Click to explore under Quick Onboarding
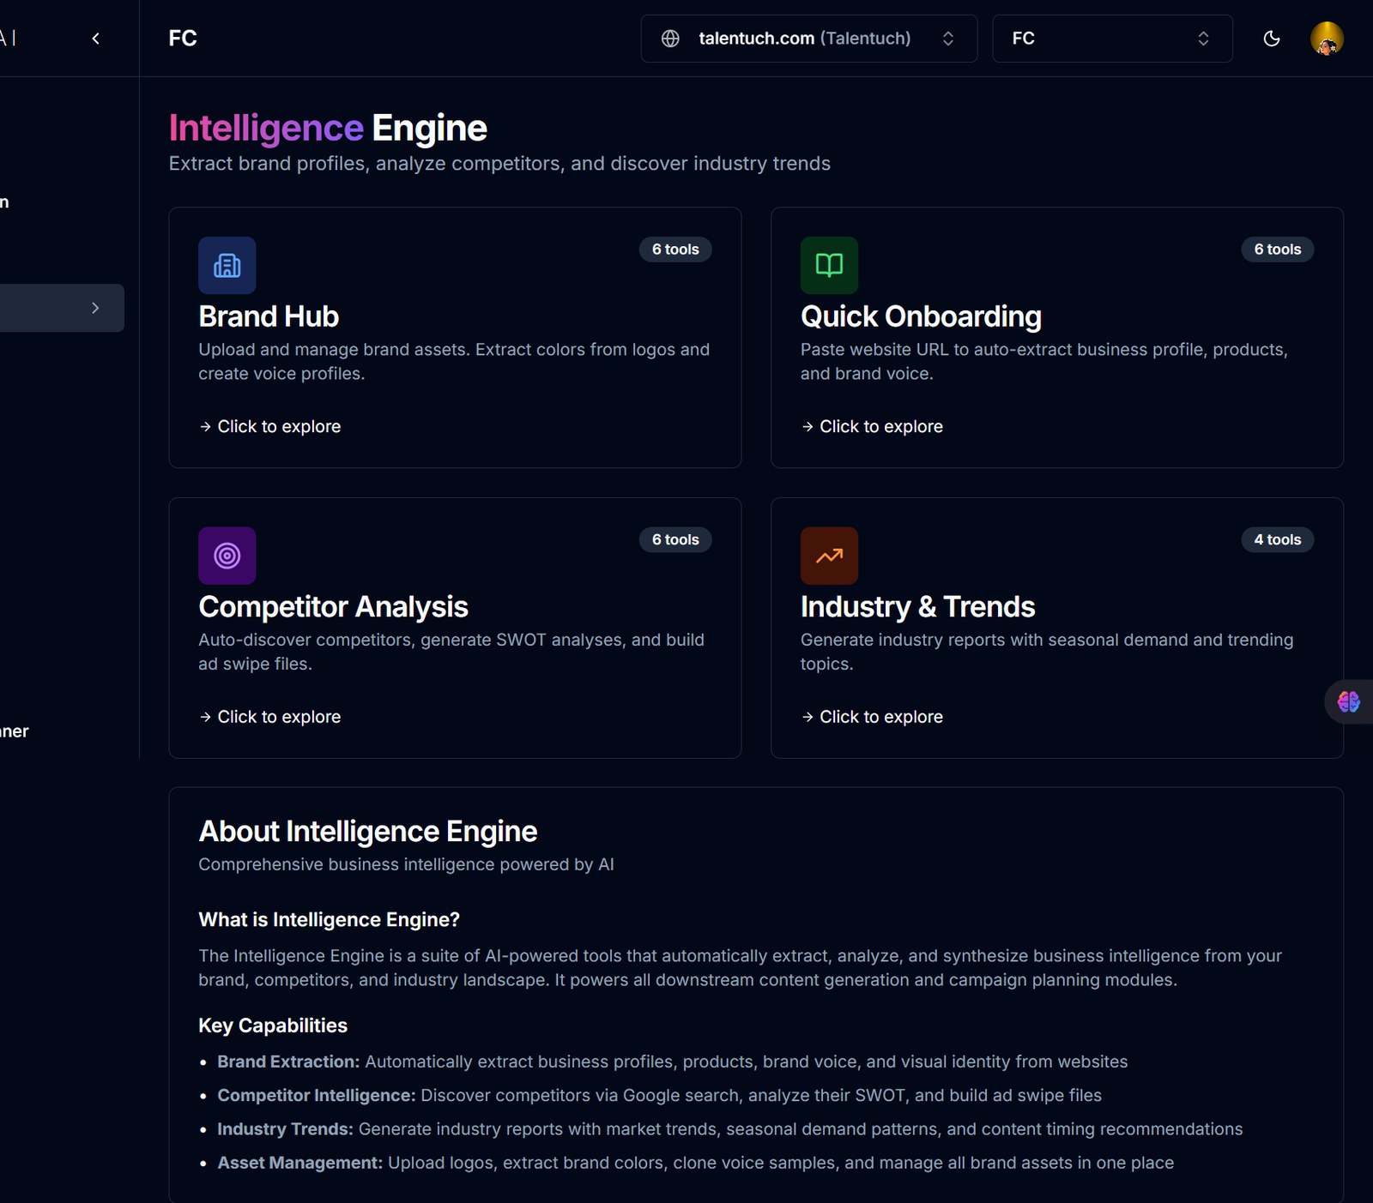 click(x=881, y=427)
